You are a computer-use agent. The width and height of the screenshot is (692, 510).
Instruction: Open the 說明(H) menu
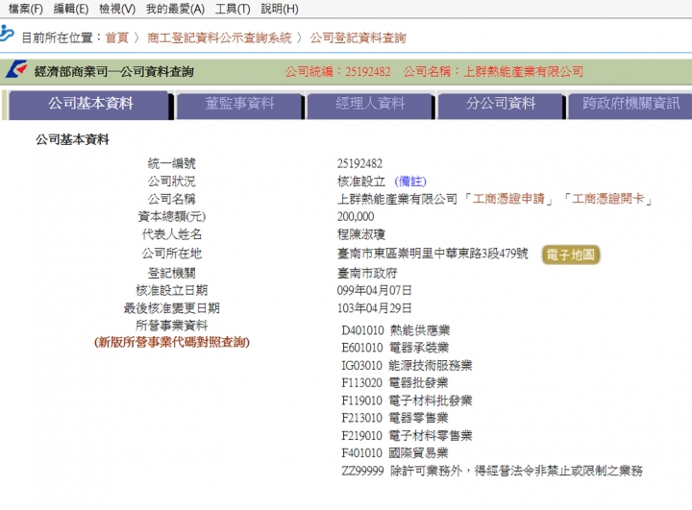280,9
